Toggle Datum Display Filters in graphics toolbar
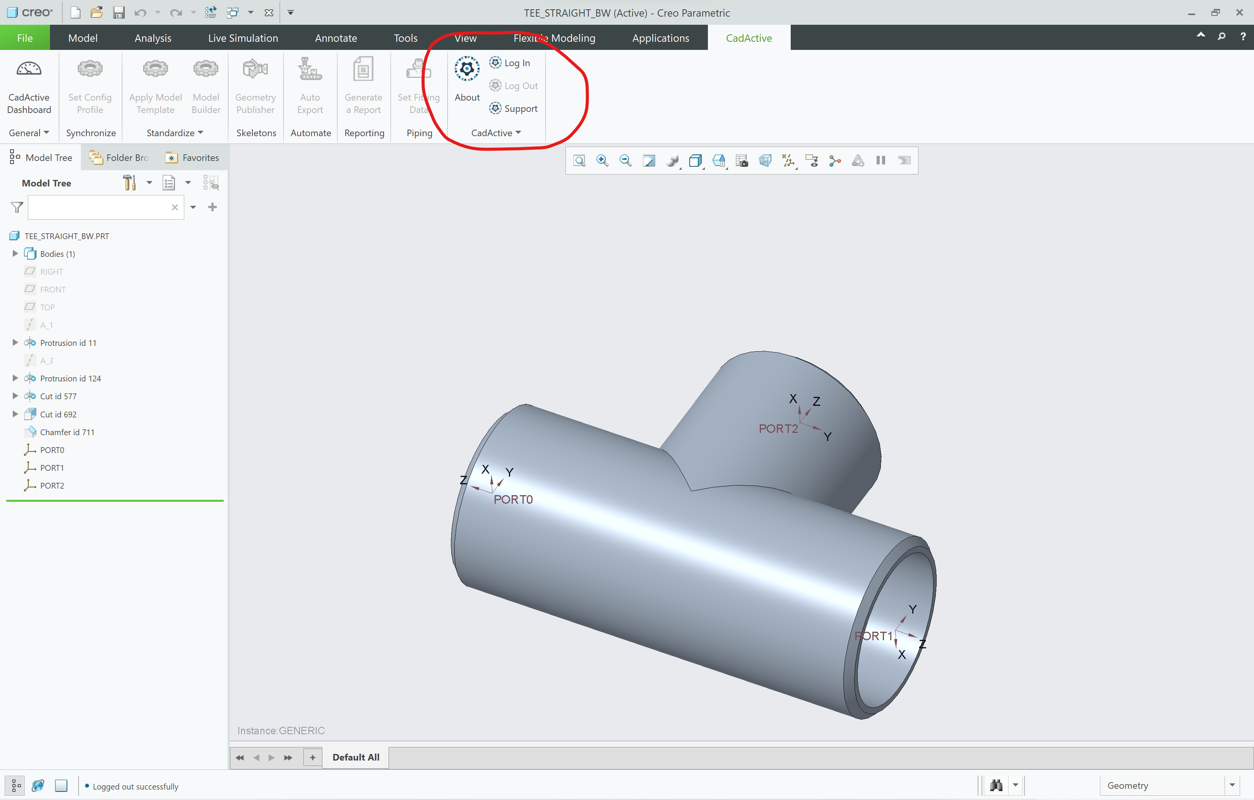1254x800 pixels. [x=788, y=161]
